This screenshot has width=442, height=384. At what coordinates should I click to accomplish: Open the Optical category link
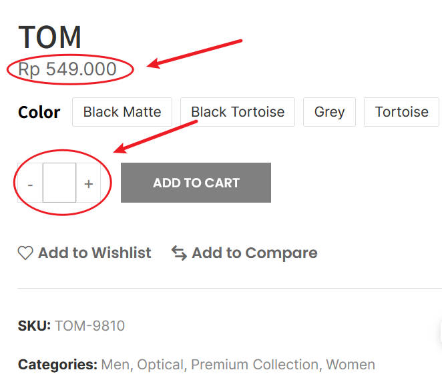[160, 365]
